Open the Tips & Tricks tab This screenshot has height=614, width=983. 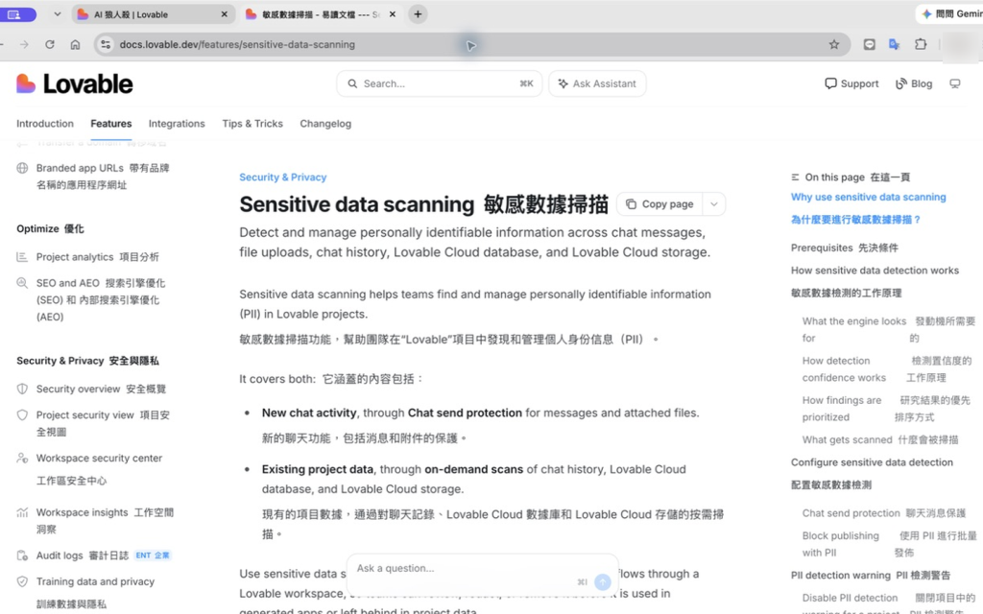(x=252, y=124)
